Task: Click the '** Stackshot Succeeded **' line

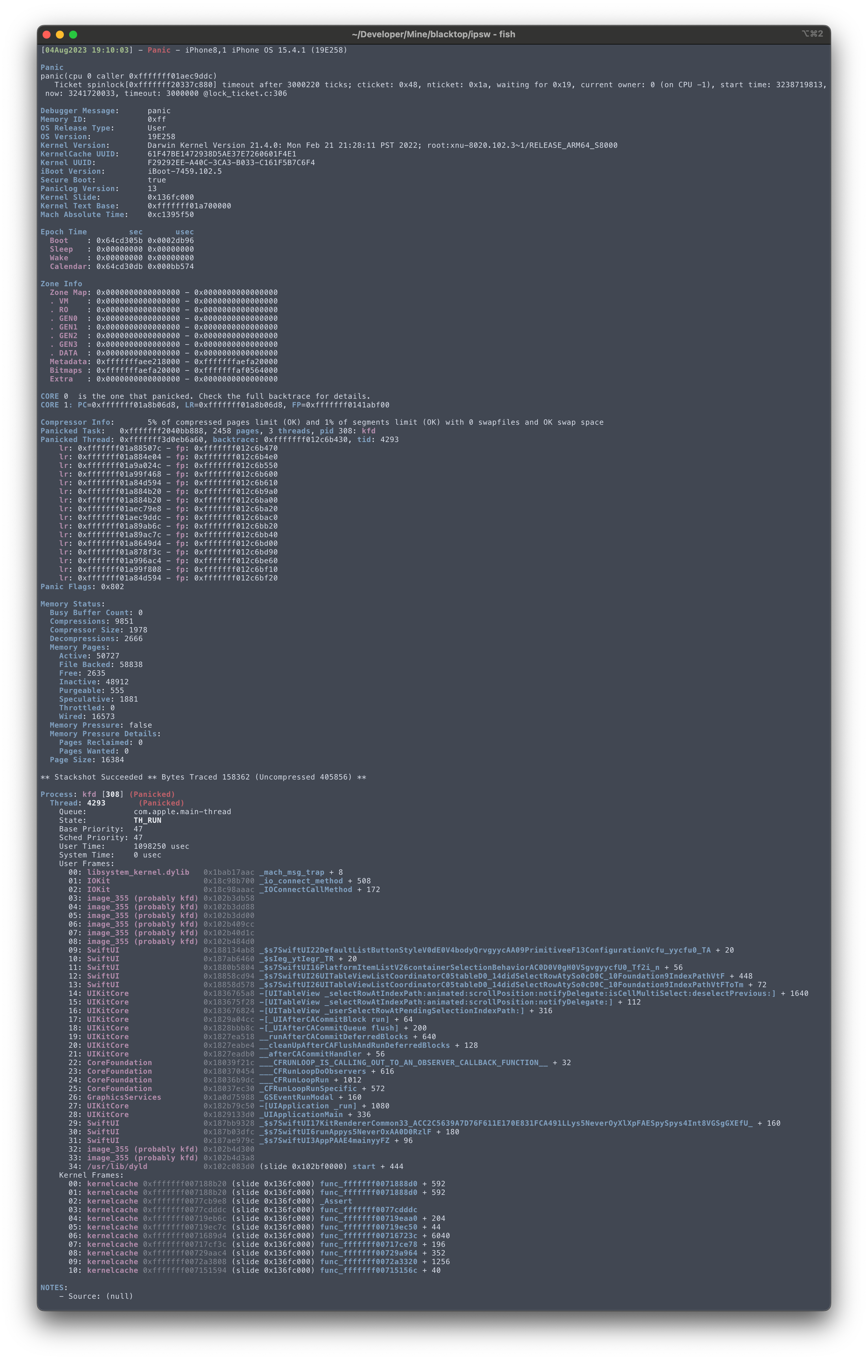Action: click(203, 777)
